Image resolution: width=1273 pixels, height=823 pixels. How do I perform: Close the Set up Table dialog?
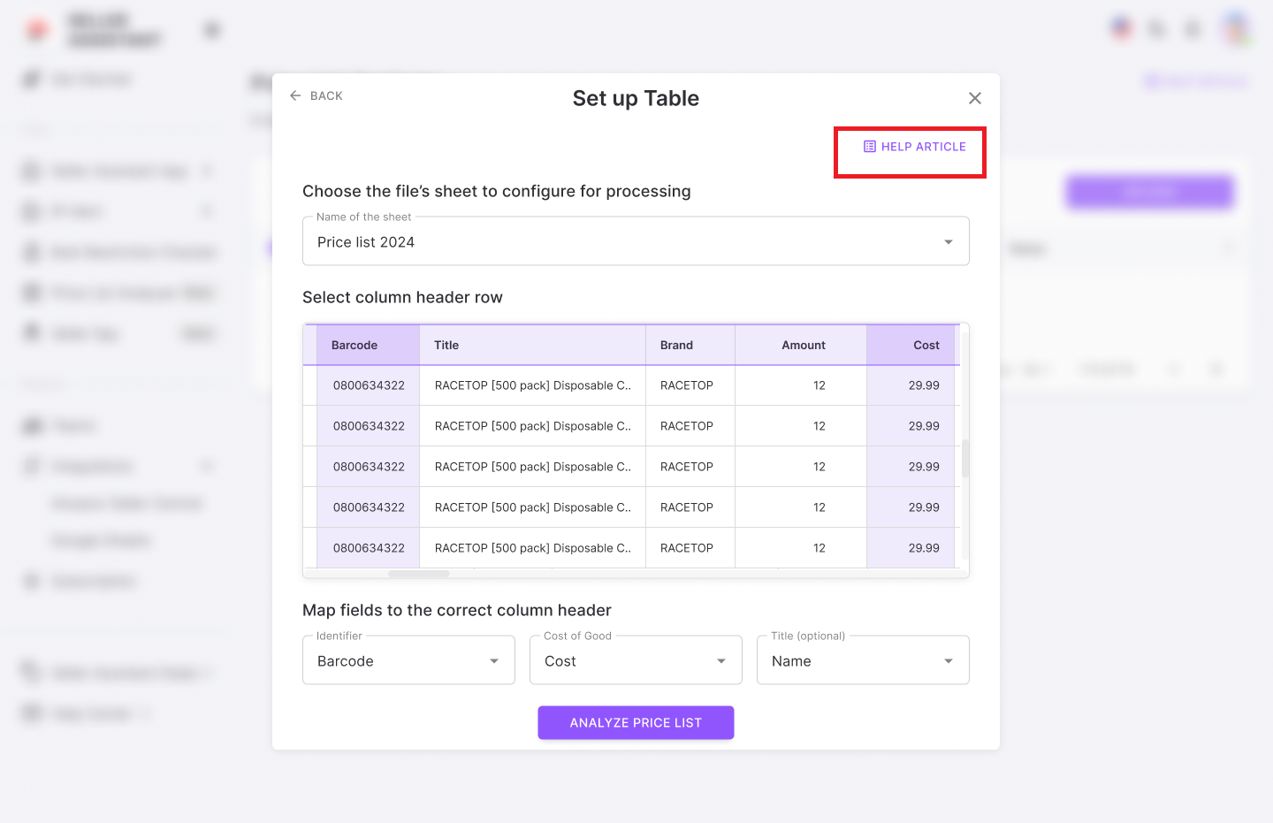coord(975,98)
